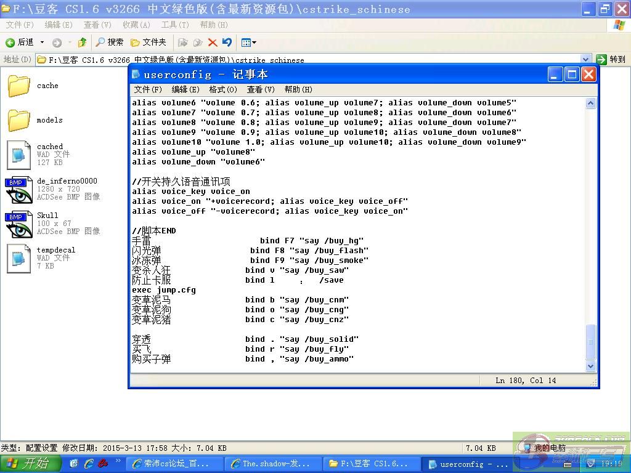Click the Move To toolbar icon
This screenshot has width=631, height=473.
pos(182,42)
